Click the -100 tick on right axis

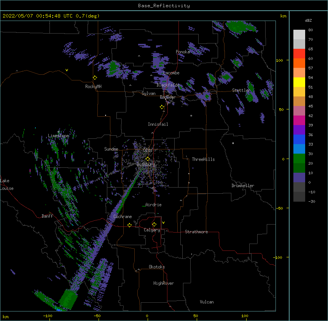278,257
